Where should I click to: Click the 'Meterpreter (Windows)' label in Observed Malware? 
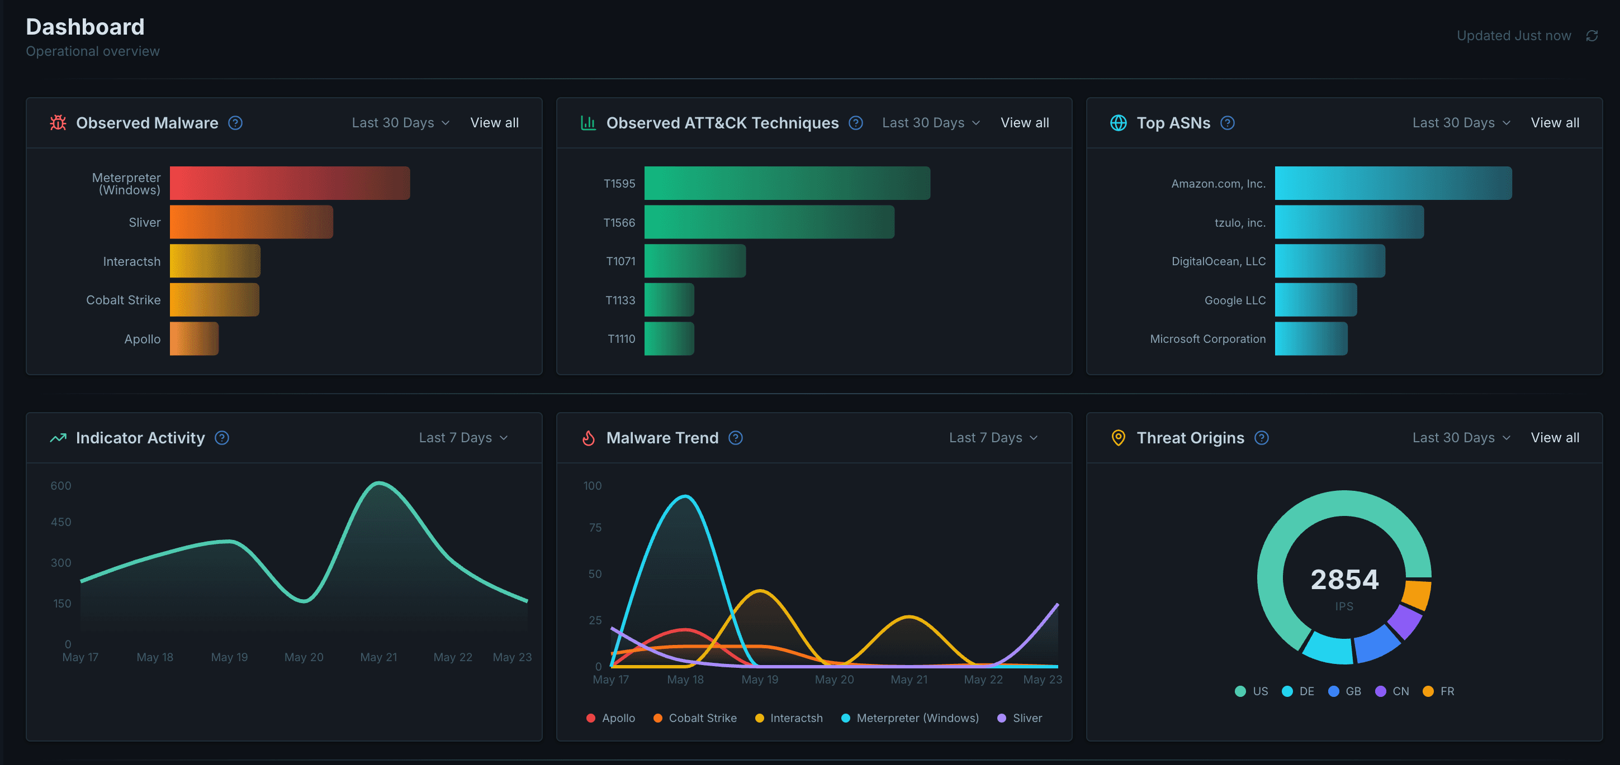[x=126, y=183]
